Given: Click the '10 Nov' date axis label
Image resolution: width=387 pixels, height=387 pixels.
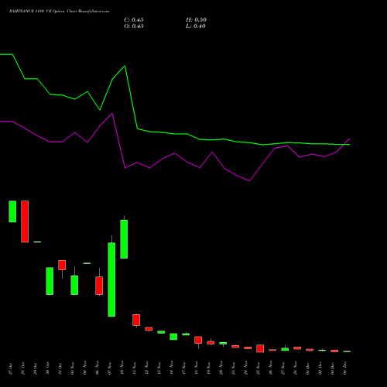Looking at the screenshot, I should [122, 368].
